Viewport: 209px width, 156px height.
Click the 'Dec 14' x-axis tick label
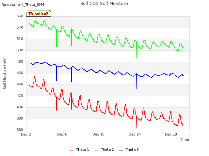tap(135, 134)
